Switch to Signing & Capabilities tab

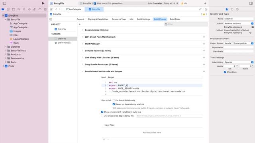point(98,19)
